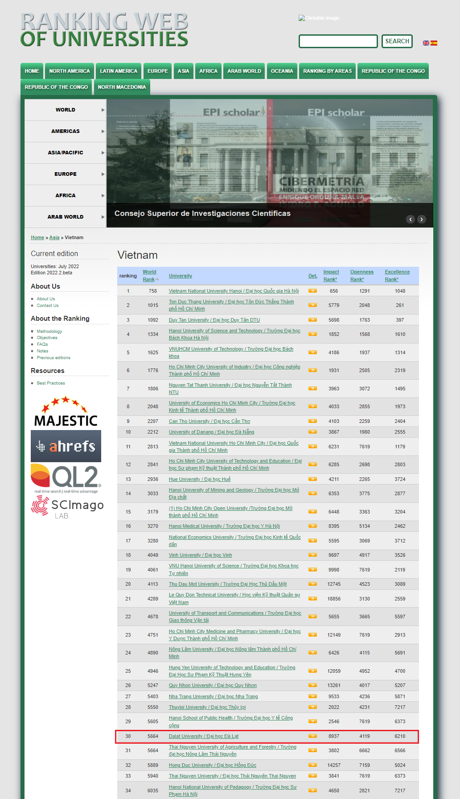Click the search text input field
460x799 pixels.
click(338, 41)
